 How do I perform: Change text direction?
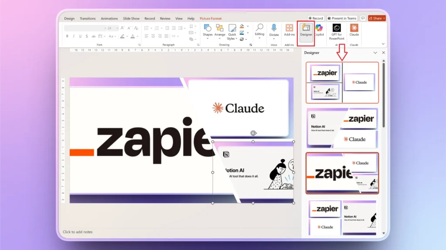192,26
